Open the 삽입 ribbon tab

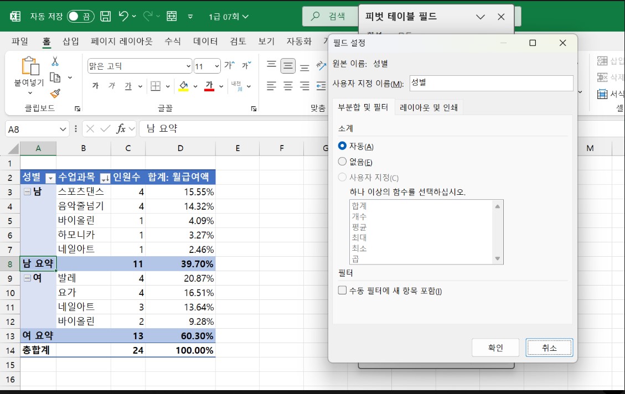[71, 42]
